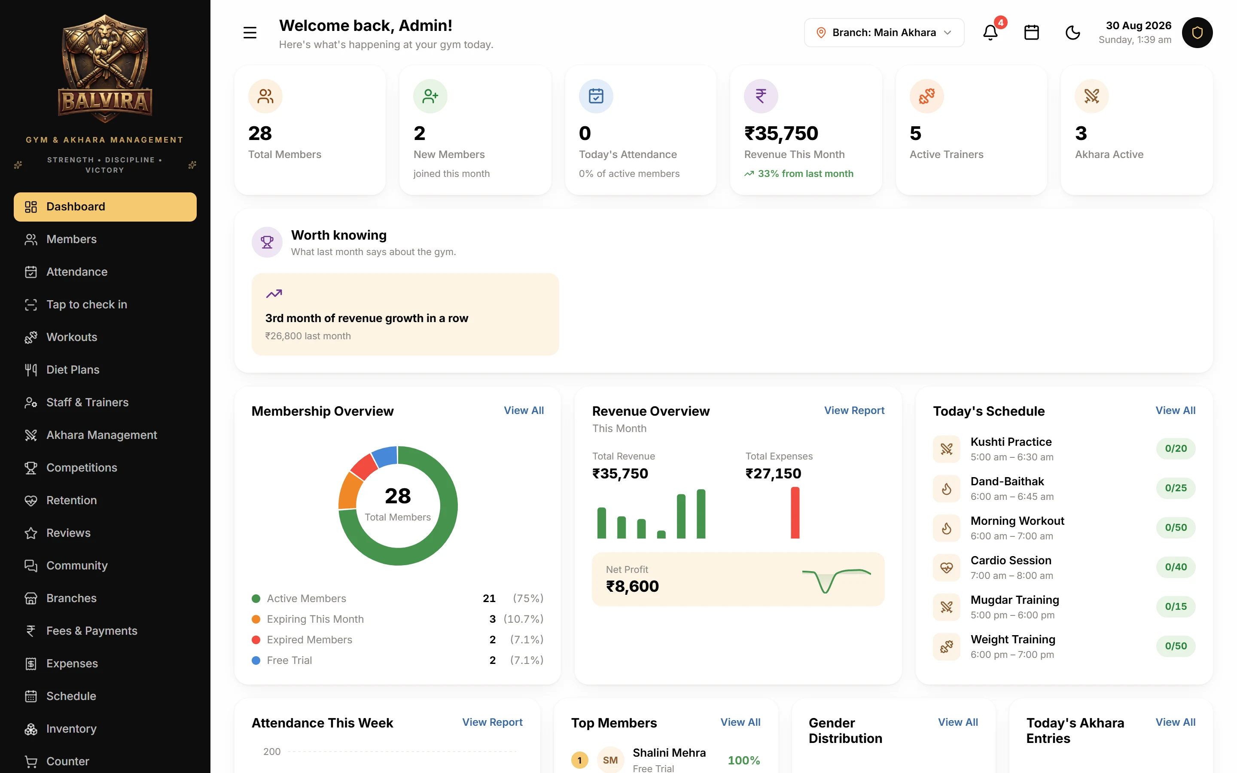Click the Competitions trophy sidebar icon
This screenshot has height=773, width=1237.
(x=30, y=468)
